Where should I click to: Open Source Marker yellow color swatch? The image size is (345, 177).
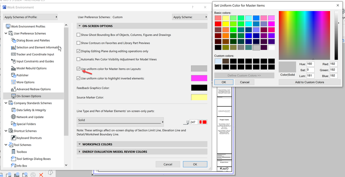pyautogui.click(x=199, y=97)
